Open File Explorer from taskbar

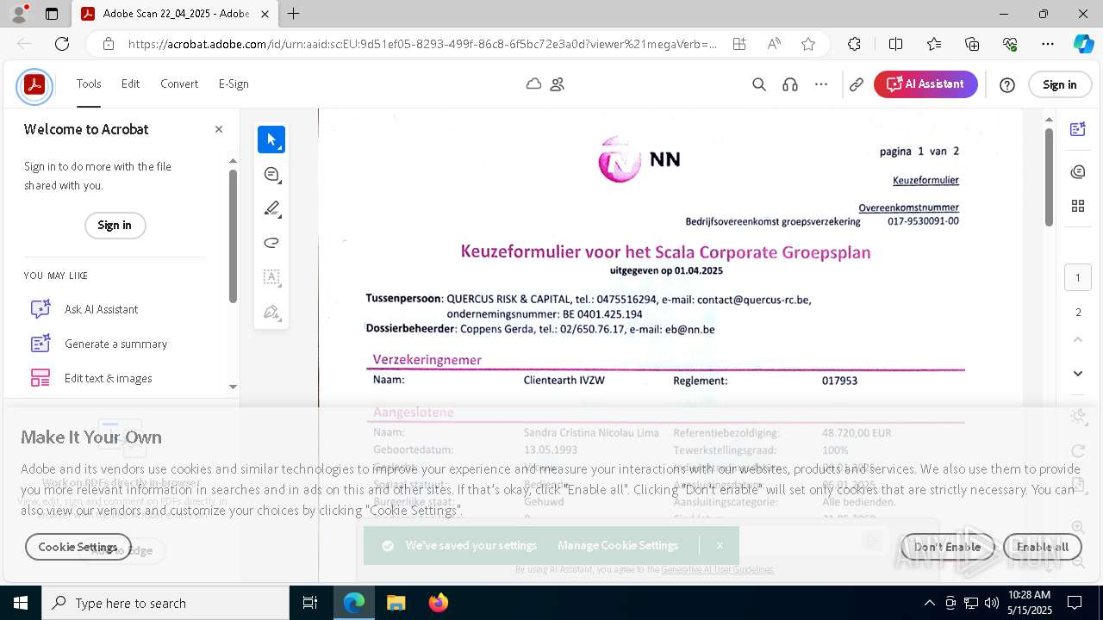396,603
